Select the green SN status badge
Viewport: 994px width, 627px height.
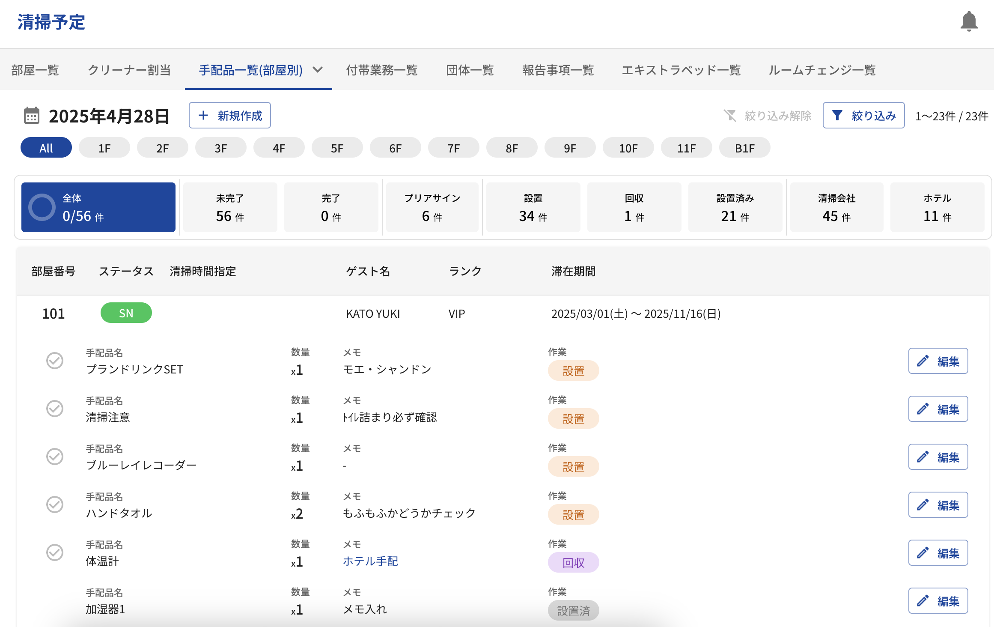point(126,313)
